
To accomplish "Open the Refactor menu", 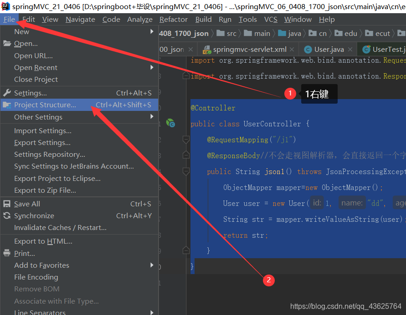I will 174,20.
